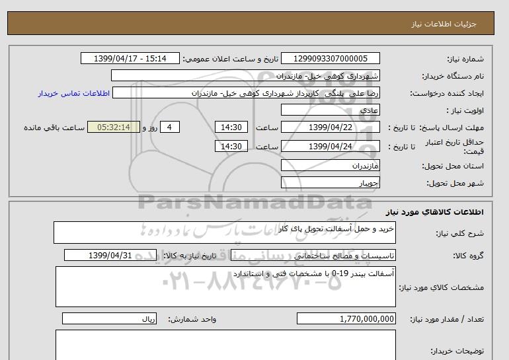Click the label اولویت نیاز

coord(465,110)
